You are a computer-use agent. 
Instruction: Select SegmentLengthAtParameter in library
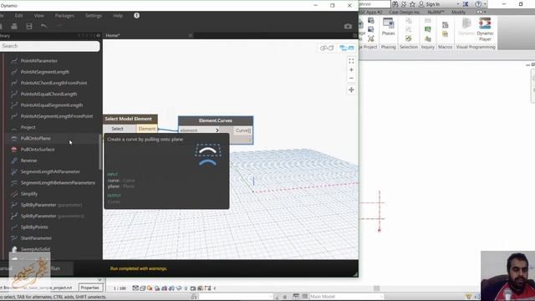pos(50,171)
